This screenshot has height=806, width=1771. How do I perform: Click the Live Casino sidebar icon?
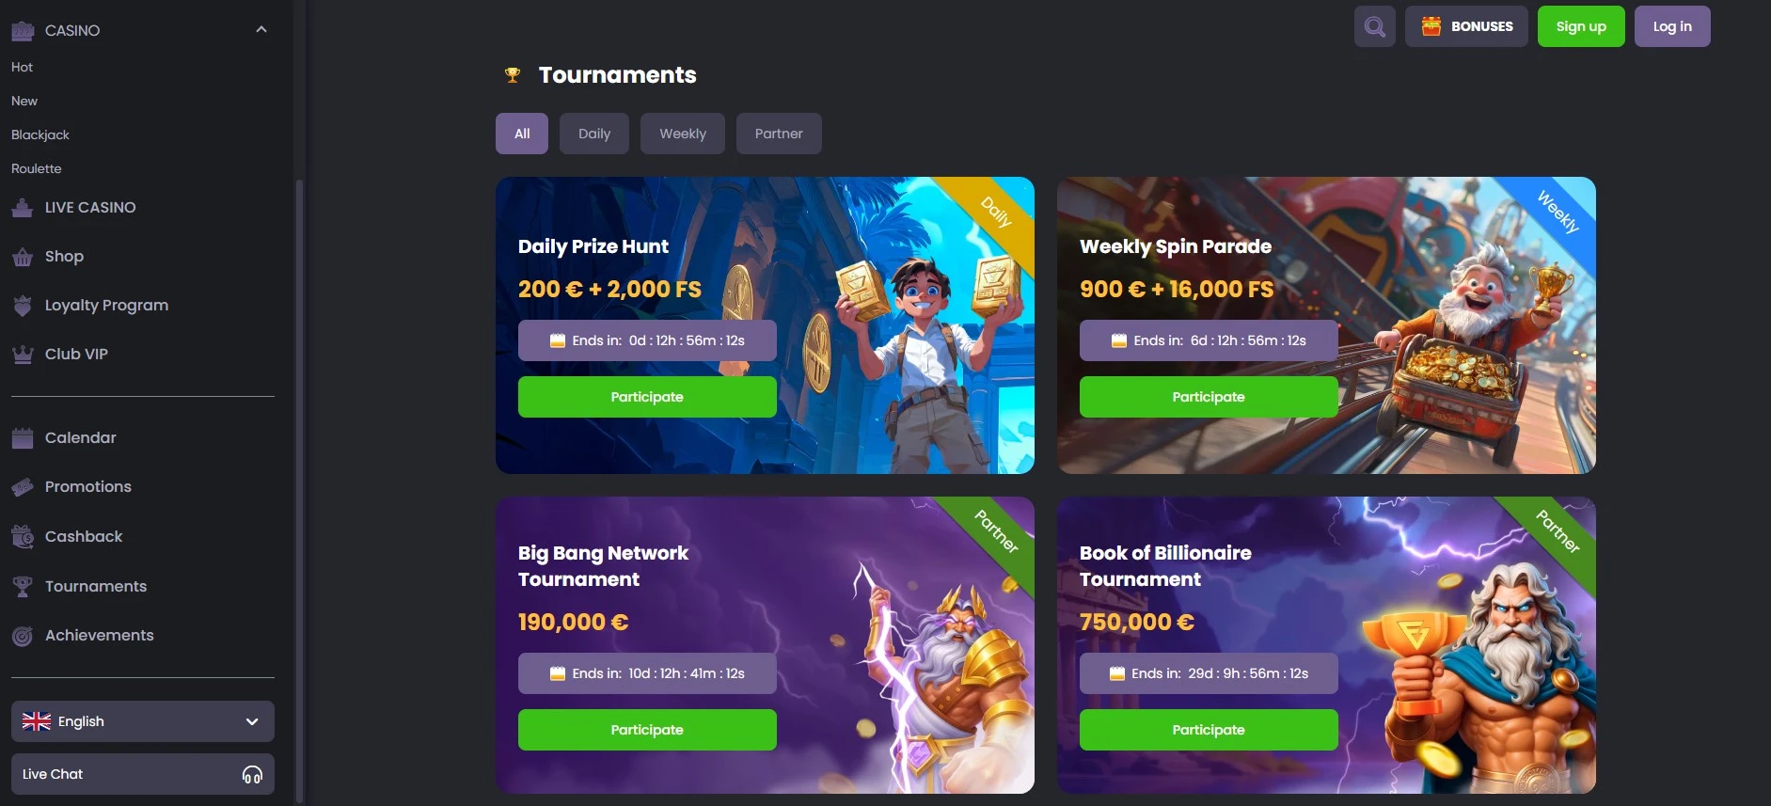click(23, 208)
